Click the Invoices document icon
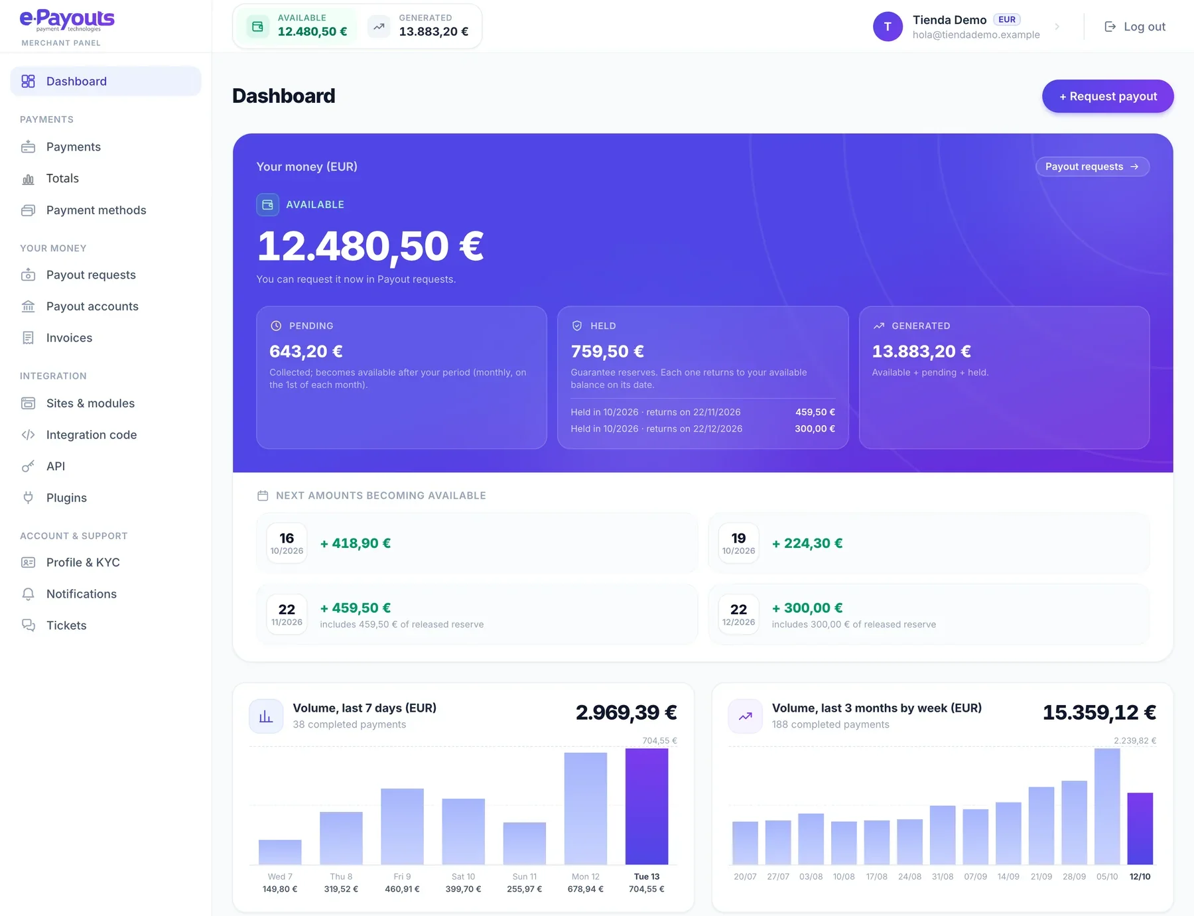Image resolution: width=1194 pixels, height=916 pixels. pos(28,338)
